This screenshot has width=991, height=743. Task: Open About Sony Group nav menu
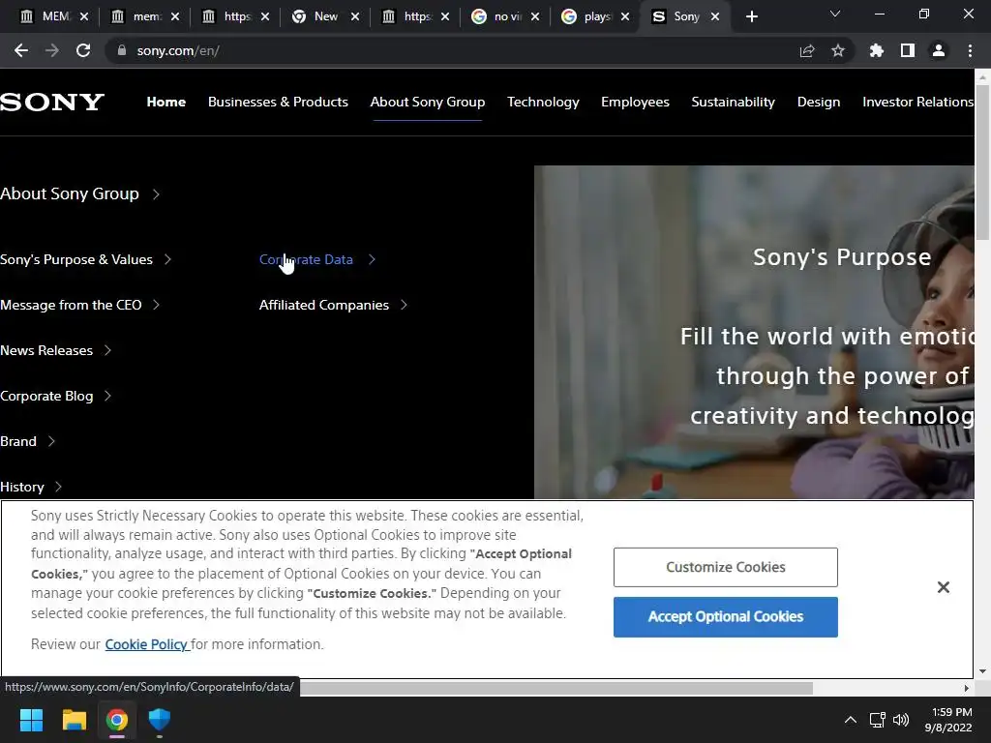[x=427, y=102]
